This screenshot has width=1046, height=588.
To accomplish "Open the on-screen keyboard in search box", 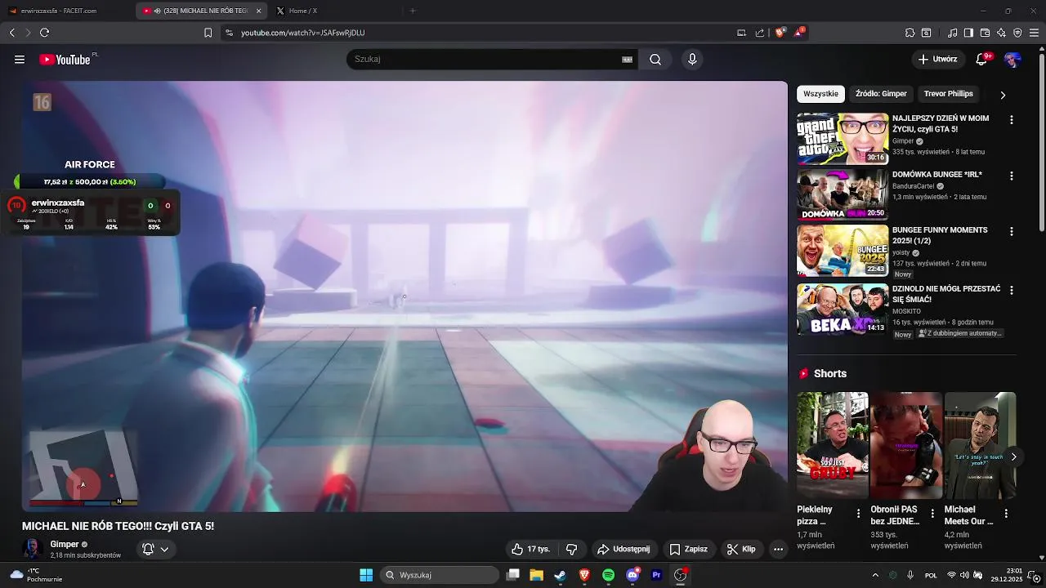I will (628, 60).
